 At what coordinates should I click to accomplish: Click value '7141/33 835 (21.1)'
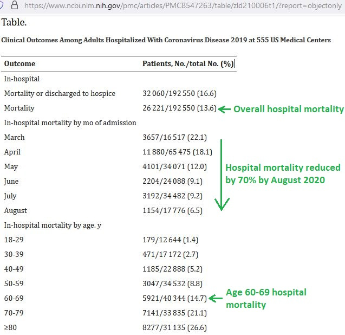174,313
